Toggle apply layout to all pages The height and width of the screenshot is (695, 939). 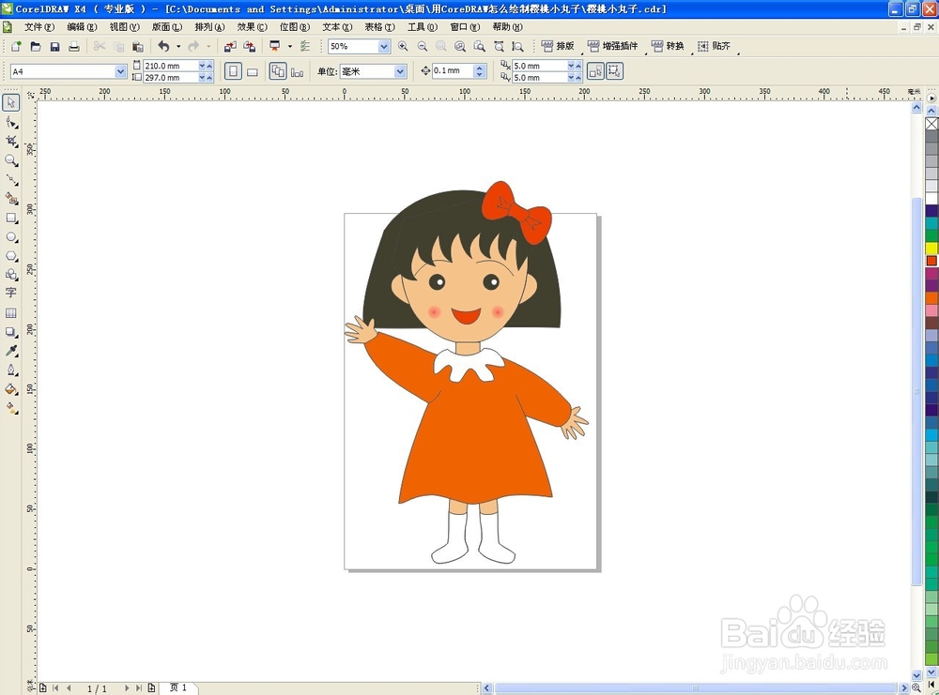click(x=278, y=72)
